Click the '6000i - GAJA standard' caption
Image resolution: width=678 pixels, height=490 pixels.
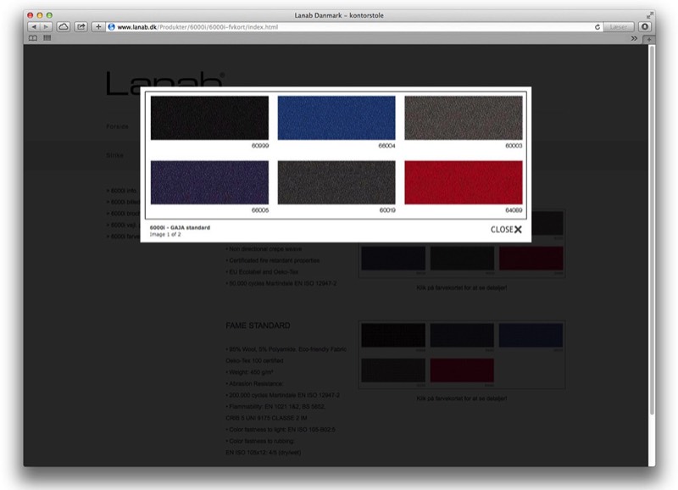[180, 227]
